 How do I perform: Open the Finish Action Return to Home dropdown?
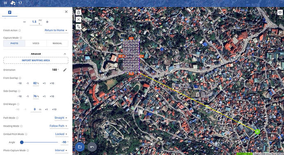click(x=56, y=30)
